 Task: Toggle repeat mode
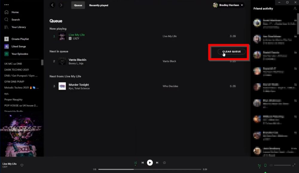tap(164, 163)
